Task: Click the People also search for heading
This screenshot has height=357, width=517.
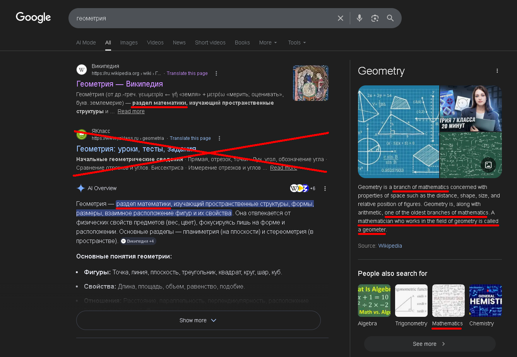Action: 392,274
